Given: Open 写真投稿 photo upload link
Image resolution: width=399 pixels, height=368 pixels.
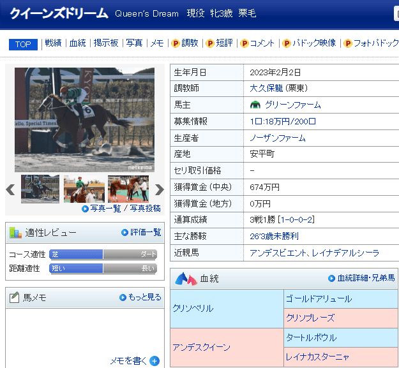Looking at the screenshot, I should [146, 209].
